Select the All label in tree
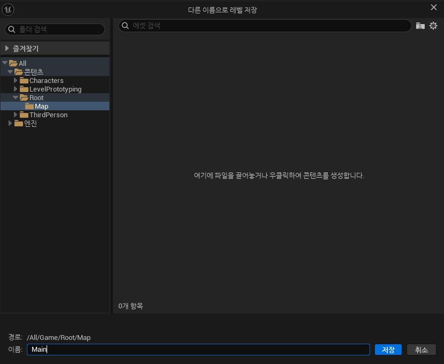This screenshot has height=364, width=444. coord(22,63)
